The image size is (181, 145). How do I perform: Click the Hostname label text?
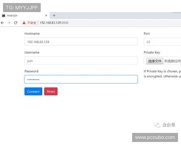point(32,34)
